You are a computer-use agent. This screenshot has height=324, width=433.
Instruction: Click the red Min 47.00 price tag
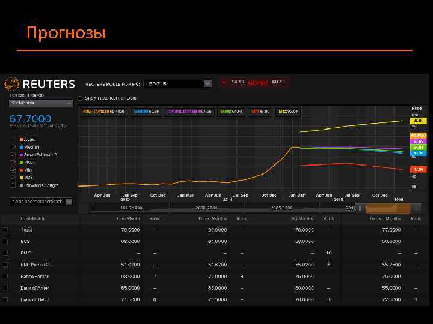[419, 169]
